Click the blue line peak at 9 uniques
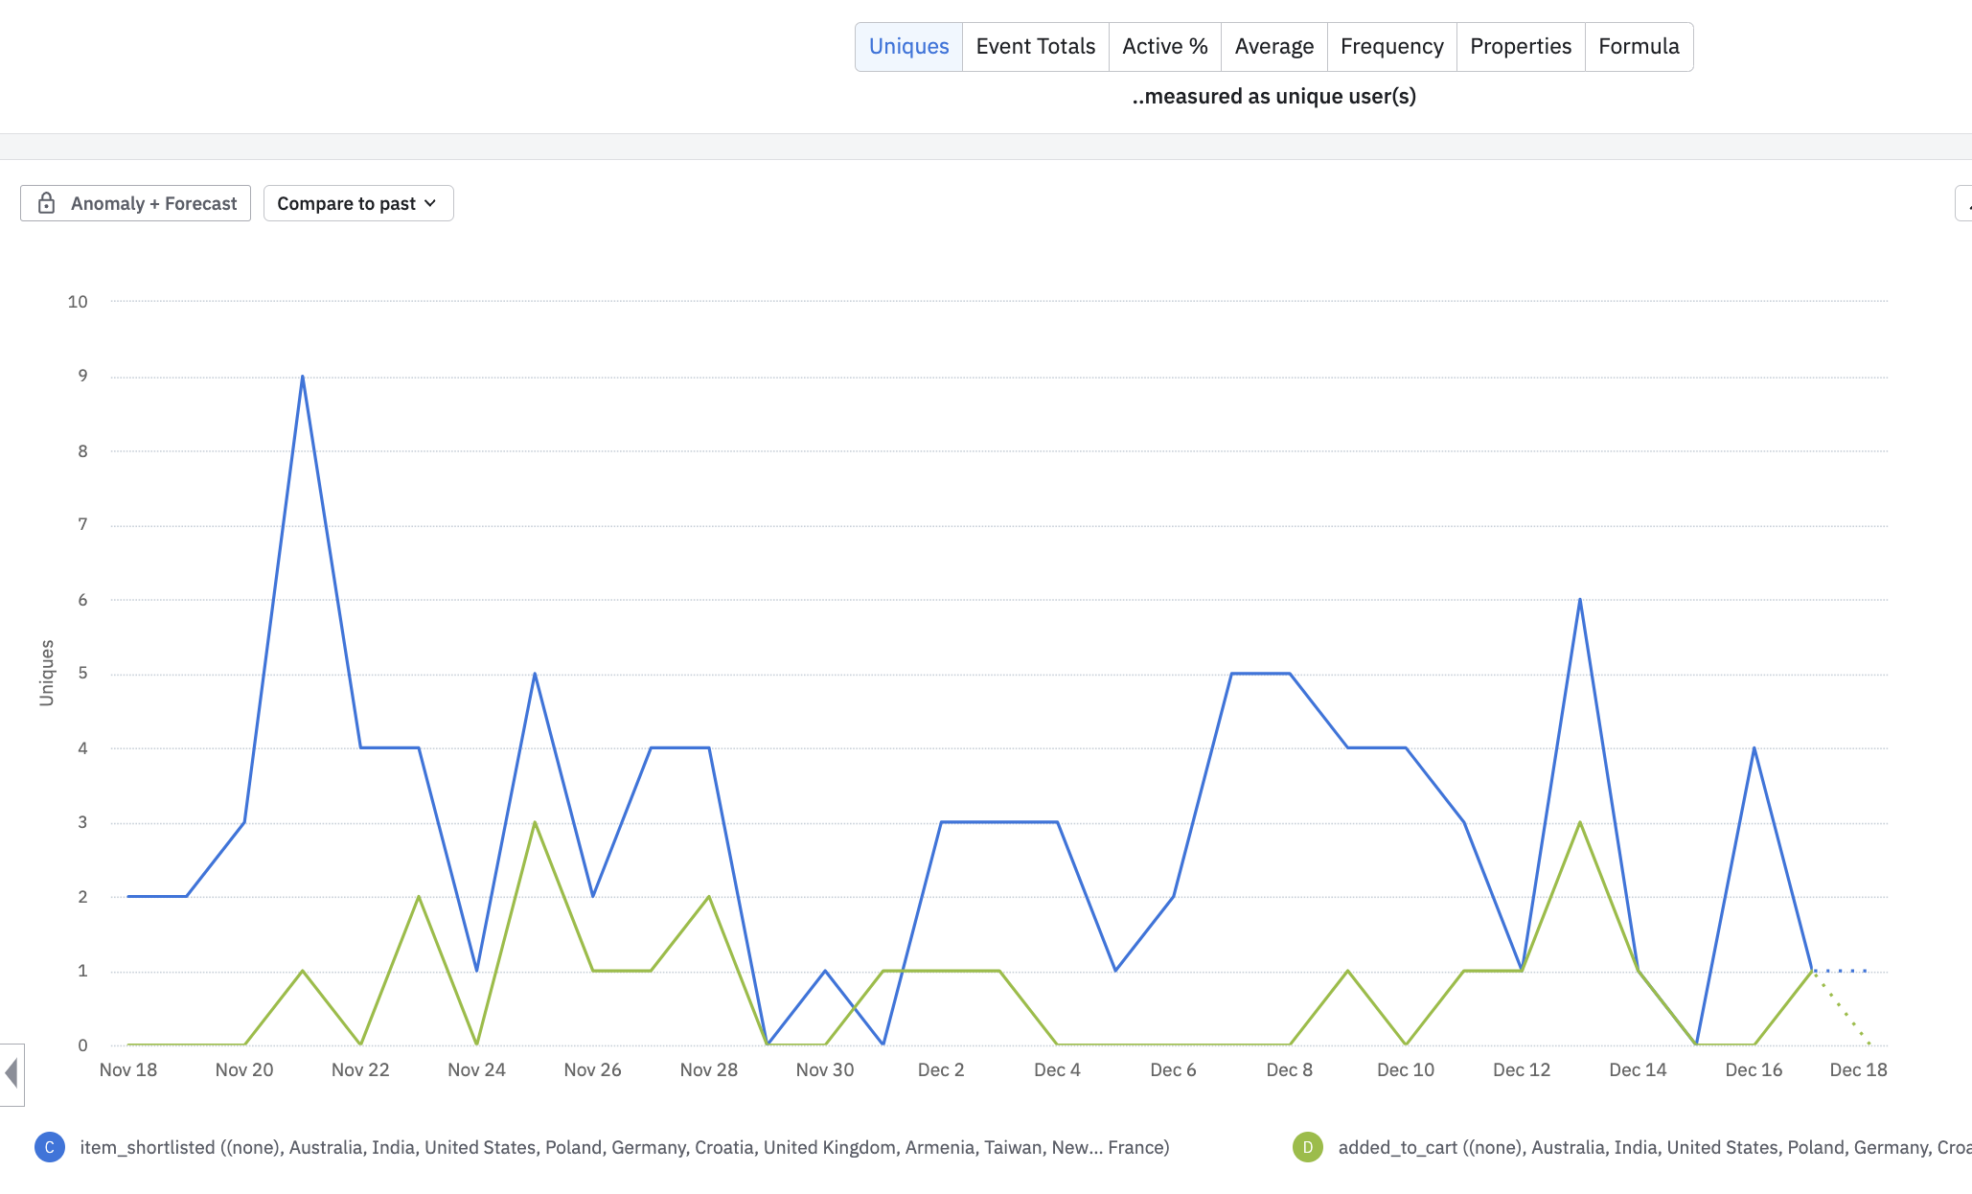This screenshot has width=1972, height=1194. [303, 377]
